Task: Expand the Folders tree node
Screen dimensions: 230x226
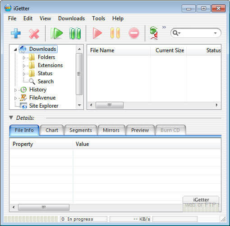Action: point(24,58)
